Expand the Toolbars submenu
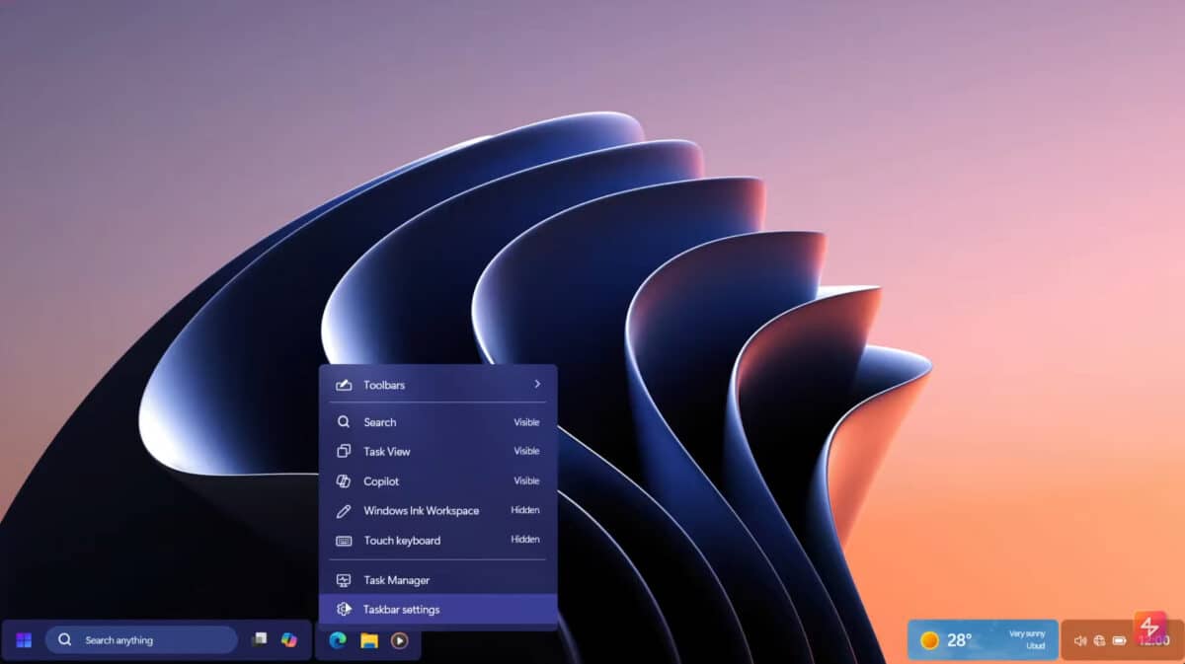1185x664 pixels. point(437,385)
